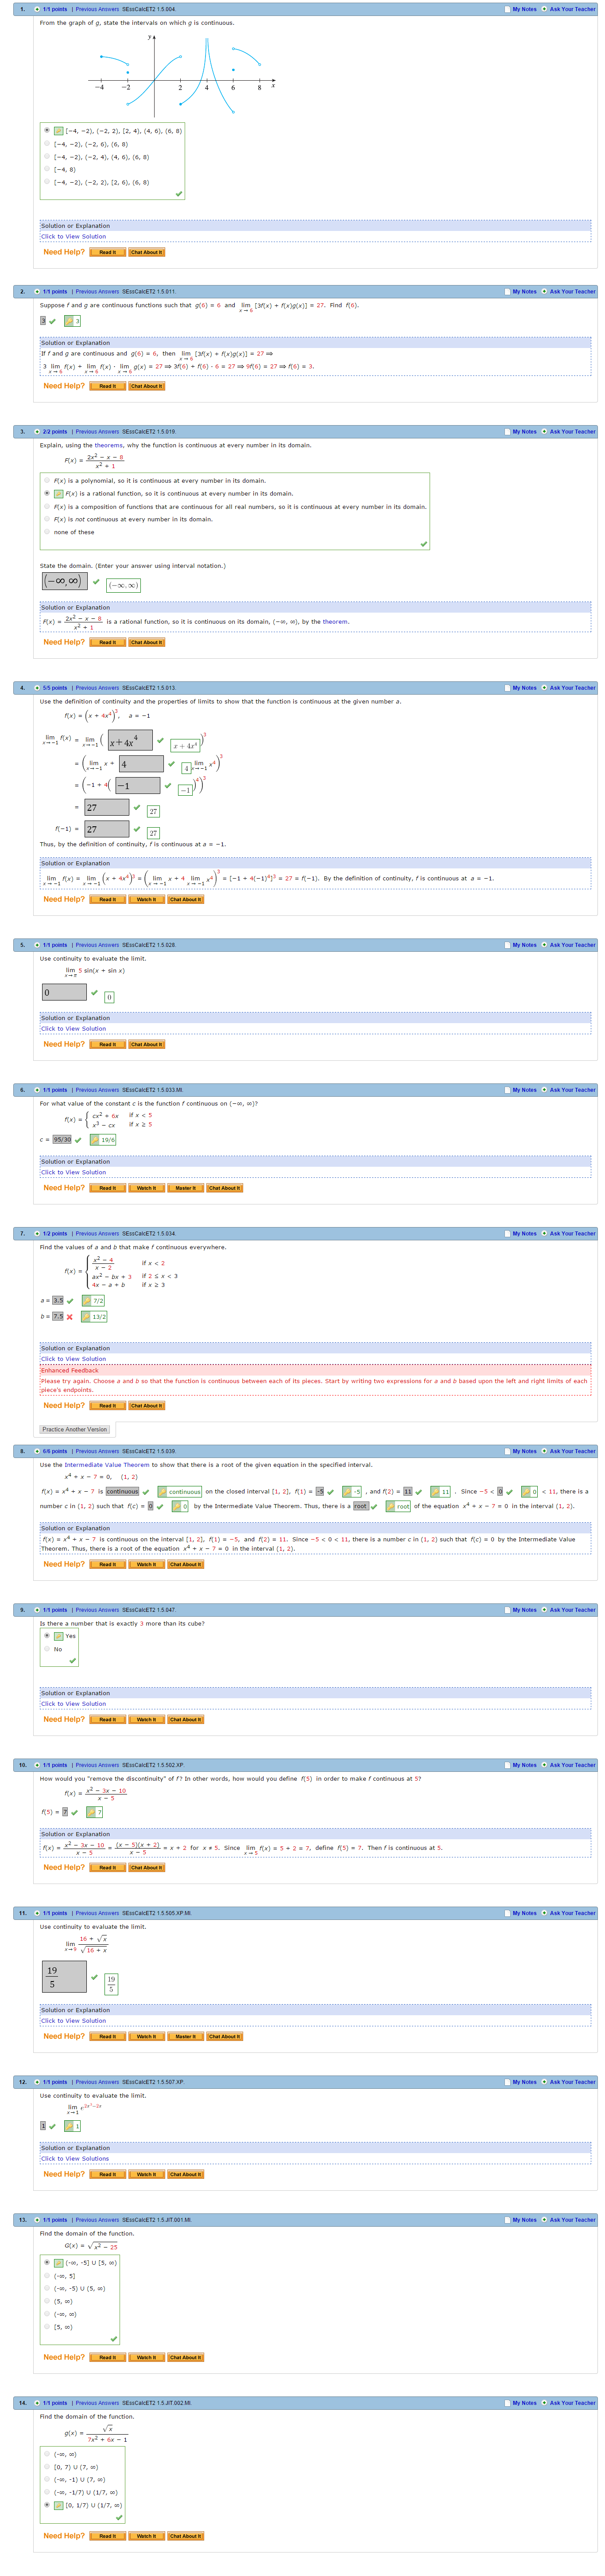Click Ask Your Teacher icon on question 2

pos(544,292)
